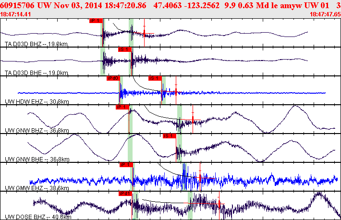The height and width of the screenshot is (220, 341).
Task: Click the TA D03D BHZ -- 19.0km label
Action: 37,44
